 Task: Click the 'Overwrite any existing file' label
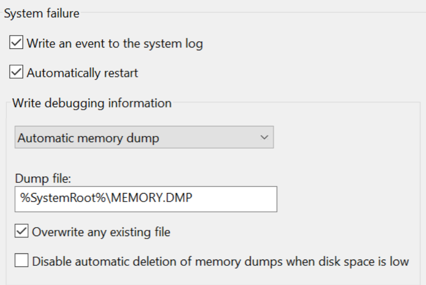coord(101,232)
